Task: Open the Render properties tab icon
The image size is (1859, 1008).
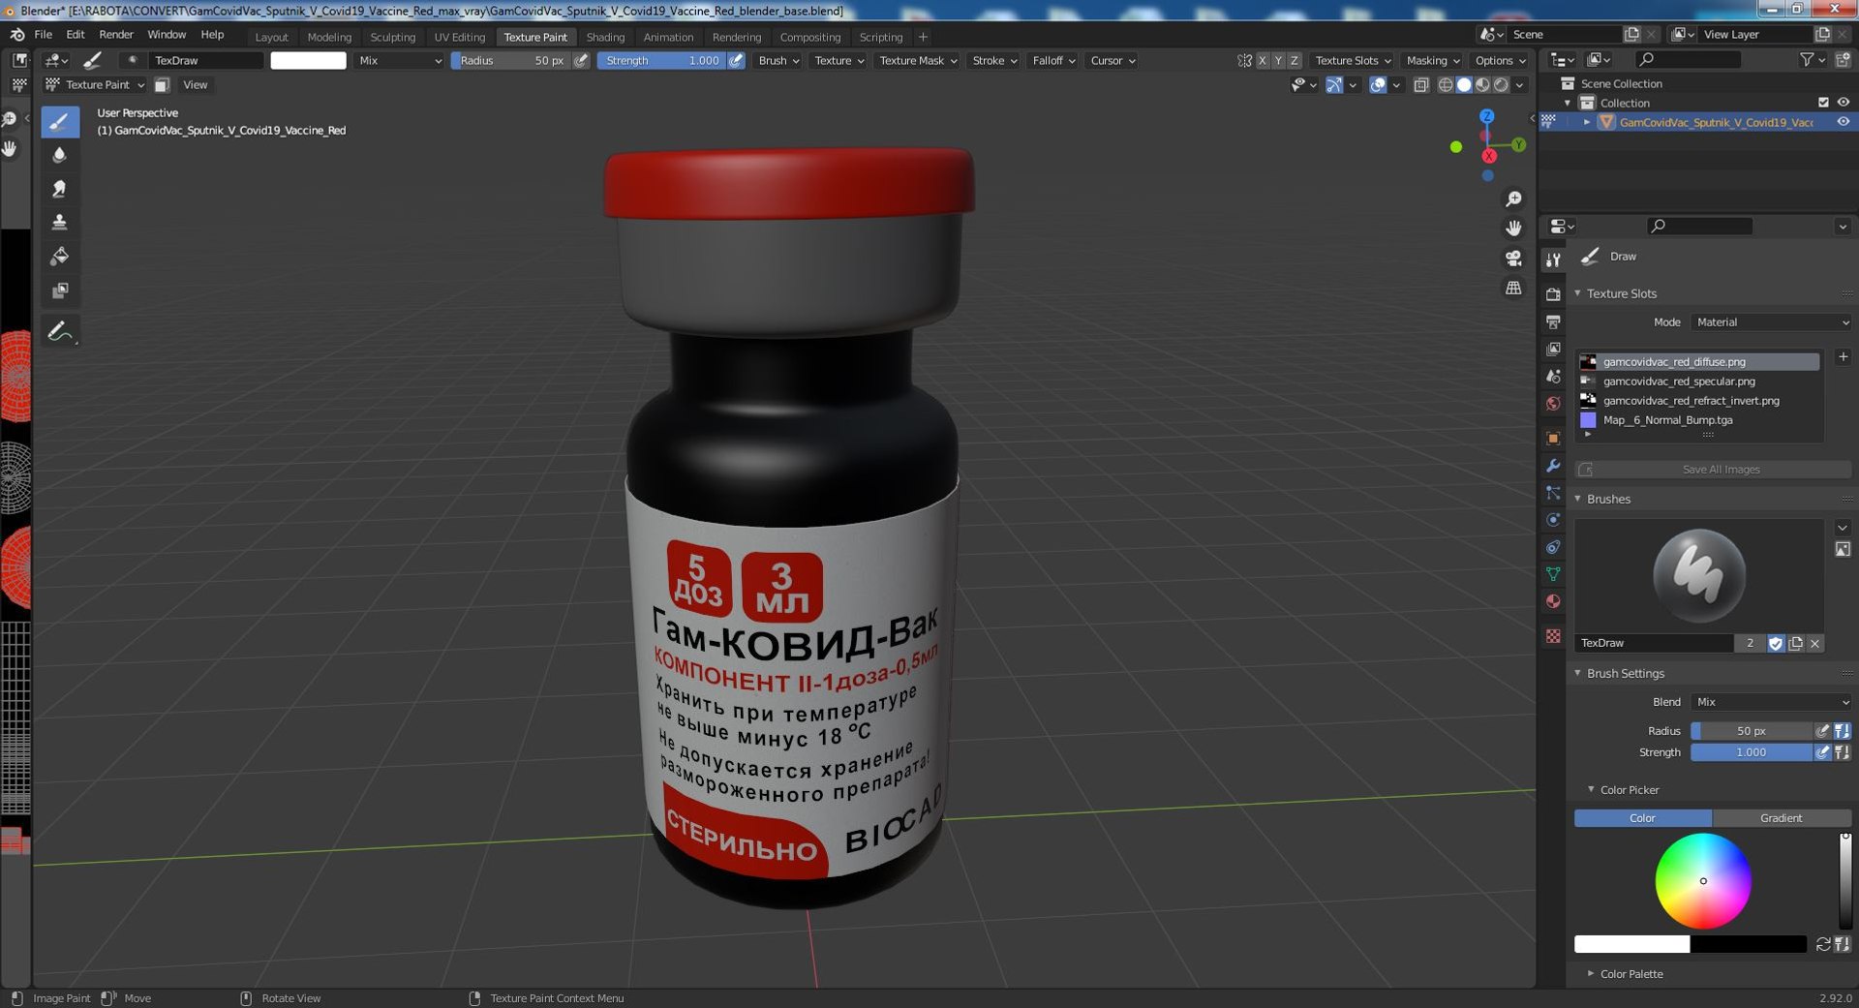Action: (x=1553, y=294)
